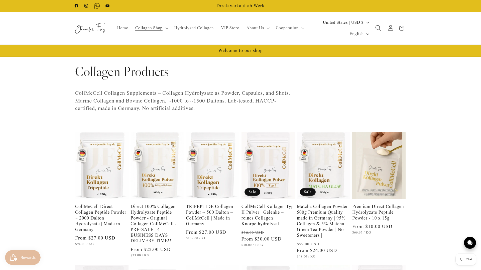This screenshot has height=270, width=481.
Task: Click the From $30.00 USD price
Action: coord(262,239)
